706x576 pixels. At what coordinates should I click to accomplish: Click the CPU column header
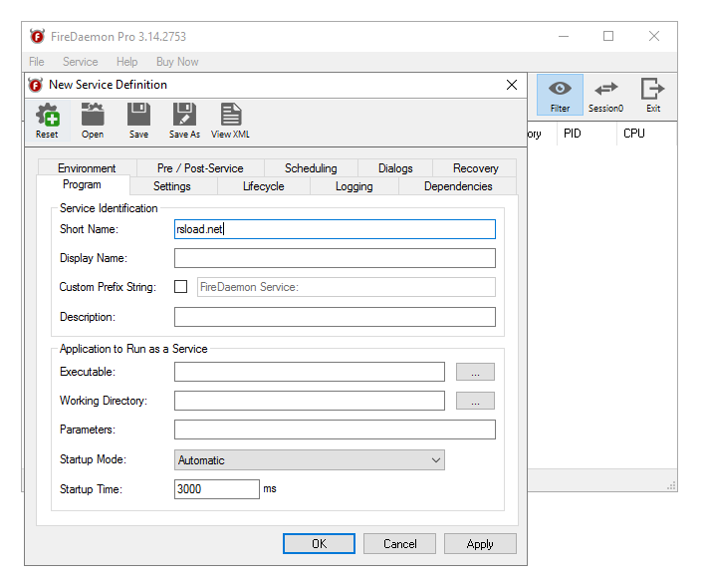pos(646,134)
